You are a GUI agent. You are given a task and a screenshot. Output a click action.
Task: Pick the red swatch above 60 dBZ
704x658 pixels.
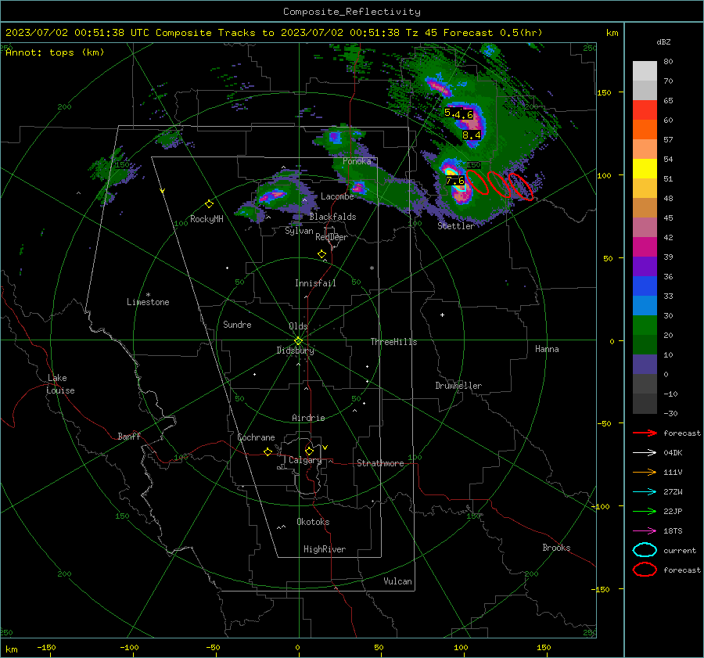coord(645,110)
